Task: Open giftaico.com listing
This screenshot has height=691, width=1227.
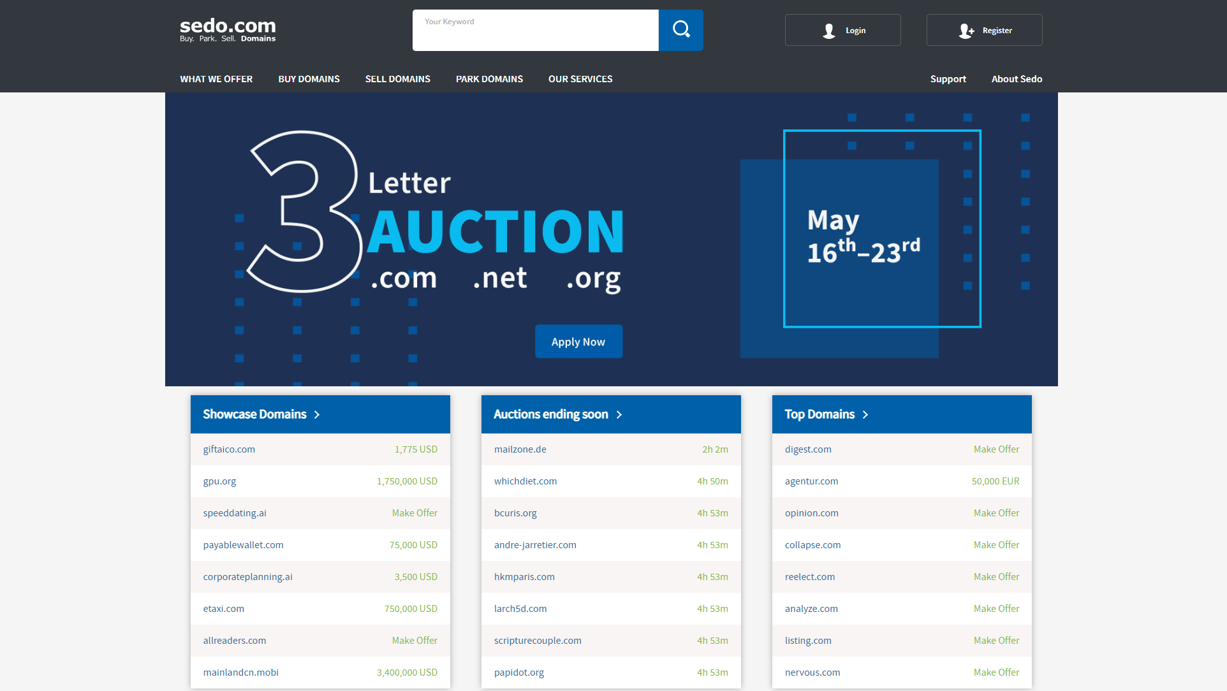Action: point(229,449)
